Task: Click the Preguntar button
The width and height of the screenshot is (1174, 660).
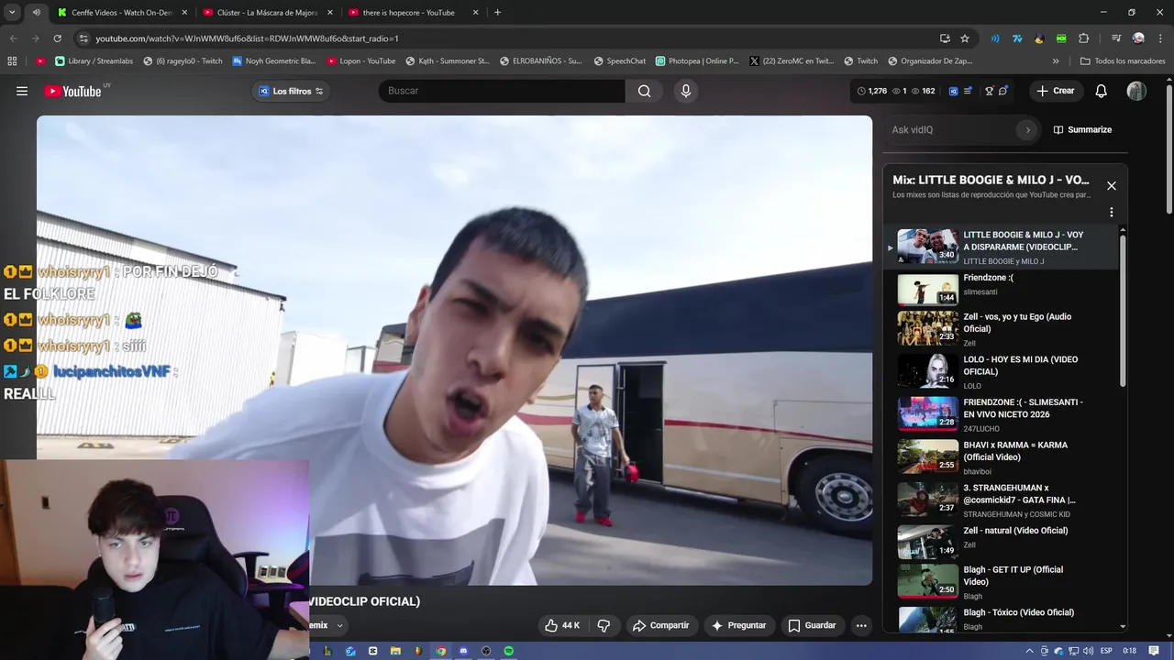Action: (x=738, y=625)
